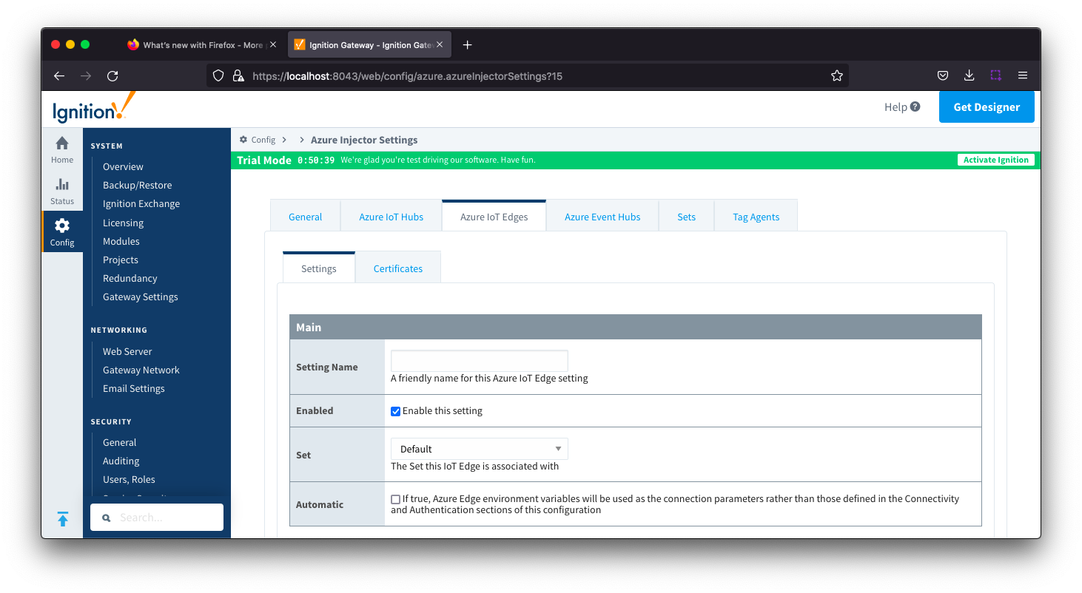Viewport: 1082px width, 593px height.
Task: Click the Setting Name text field
Action: point(479,361)
